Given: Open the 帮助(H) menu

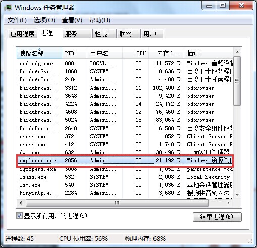Looking at the screenshot, I should click(99, 20).
